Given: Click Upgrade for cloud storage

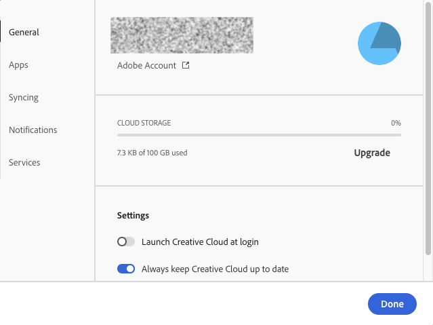Looking at the screenshot, I should tap(372, 153).
